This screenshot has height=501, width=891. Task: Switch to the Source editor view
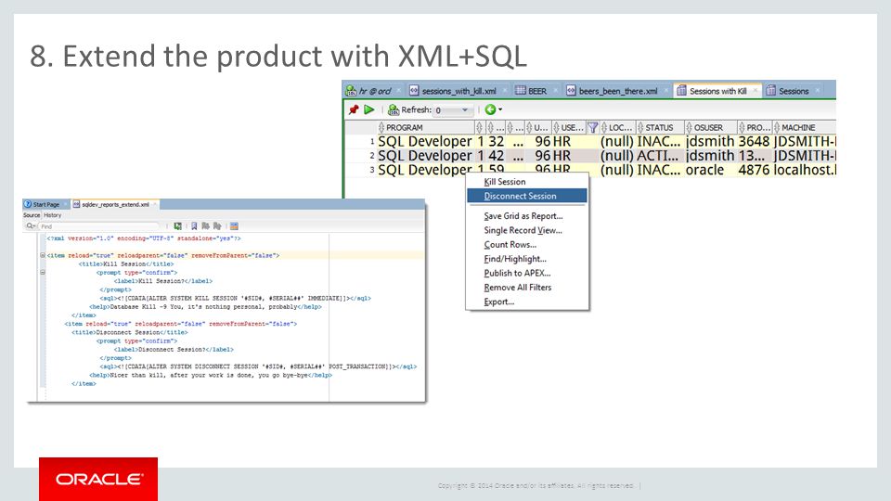tap(32, 215)
